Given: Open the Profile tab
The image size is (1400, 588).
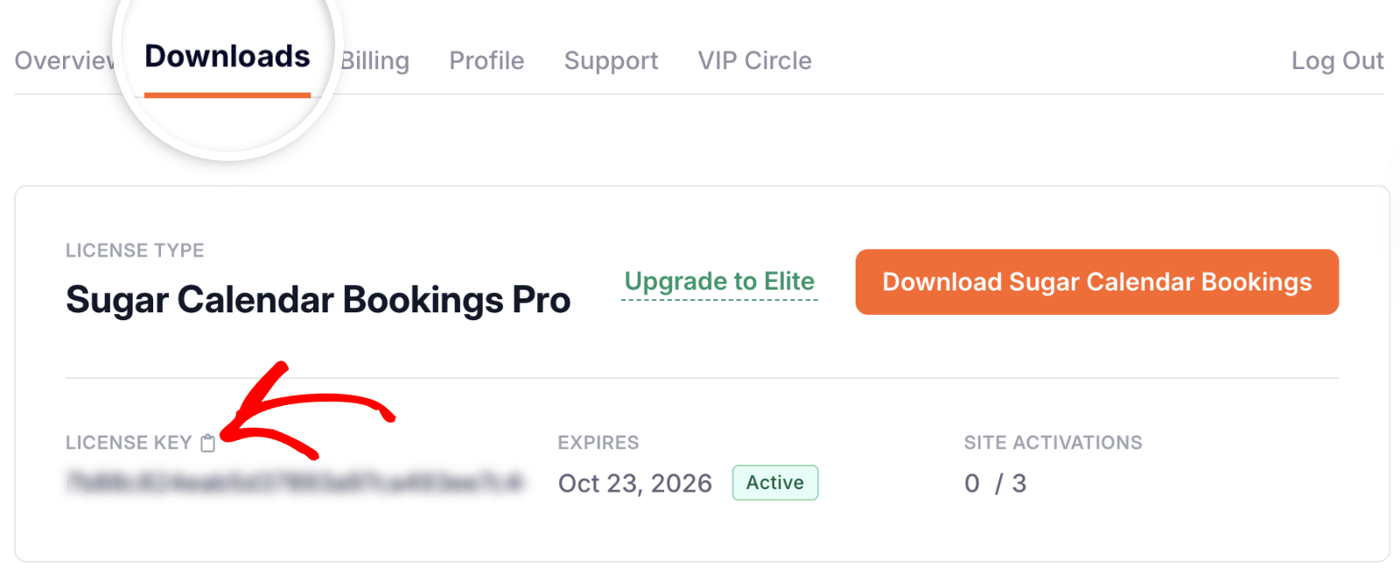Looking at the screenshot, I should [486, 61].
